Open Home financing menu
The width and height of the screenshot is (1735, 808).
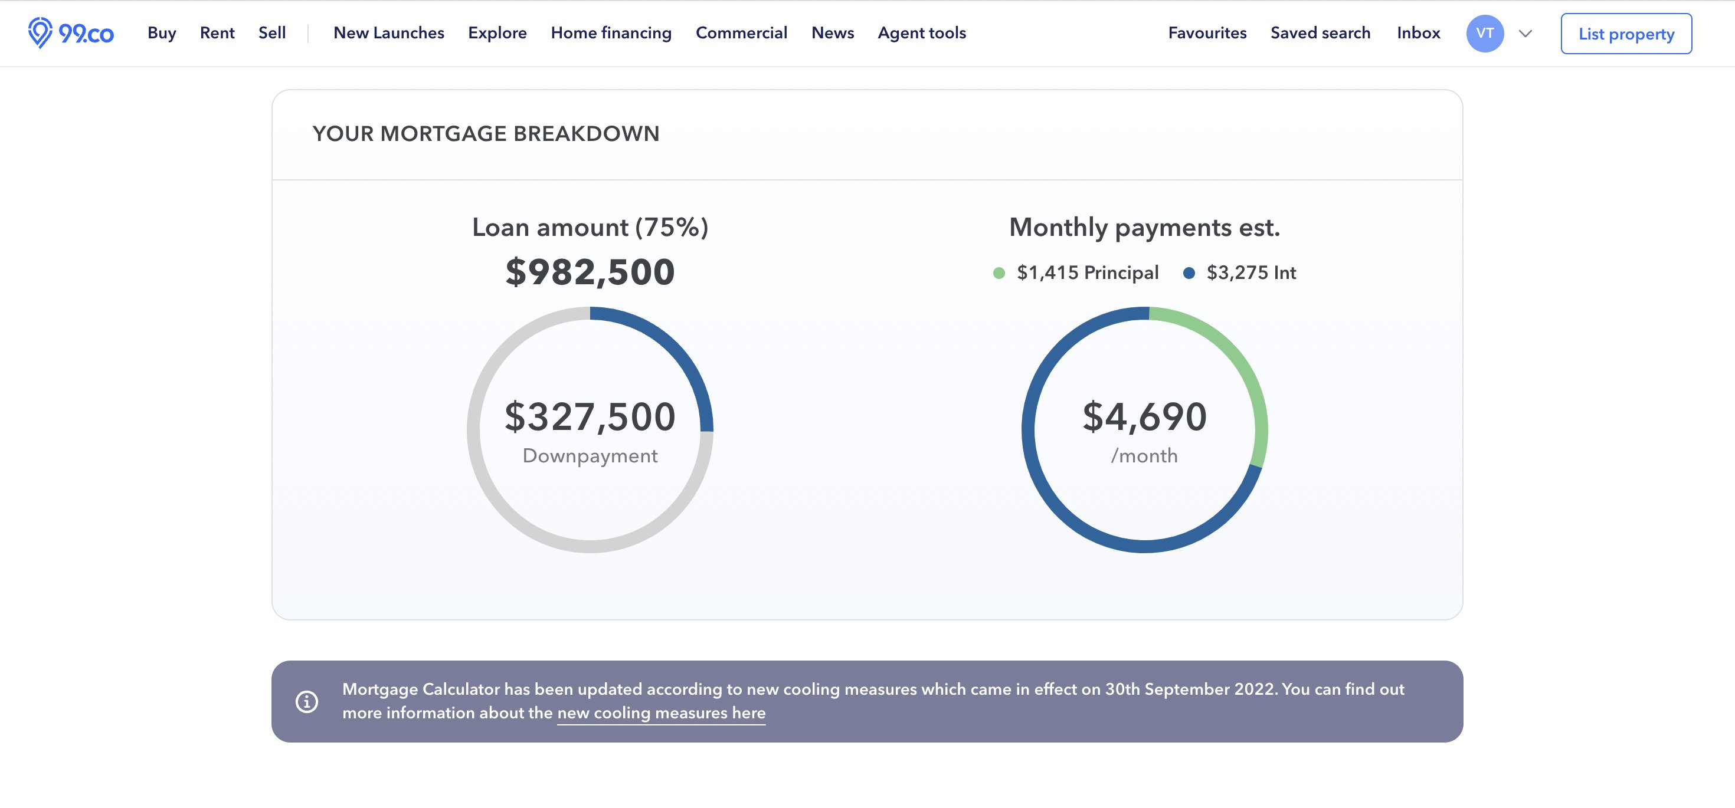(611, 33)
